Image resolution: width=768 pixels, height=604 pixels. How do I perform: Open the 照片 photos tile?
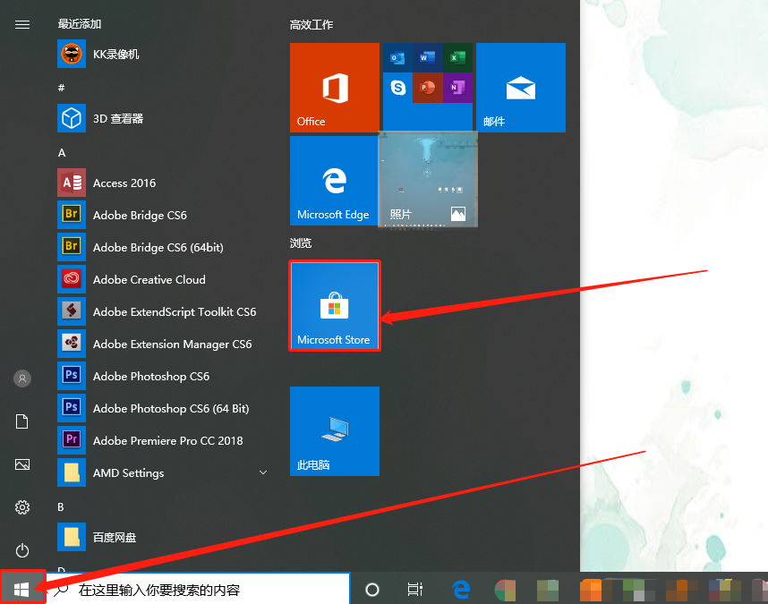pyautogui.click(x=428, y=180)
